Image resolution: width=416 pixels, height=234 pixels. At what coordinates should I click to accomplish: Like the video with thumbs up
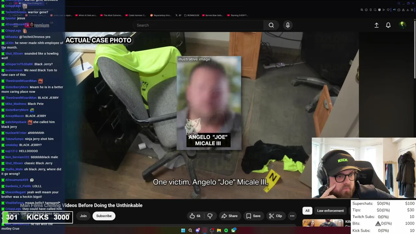195,216
